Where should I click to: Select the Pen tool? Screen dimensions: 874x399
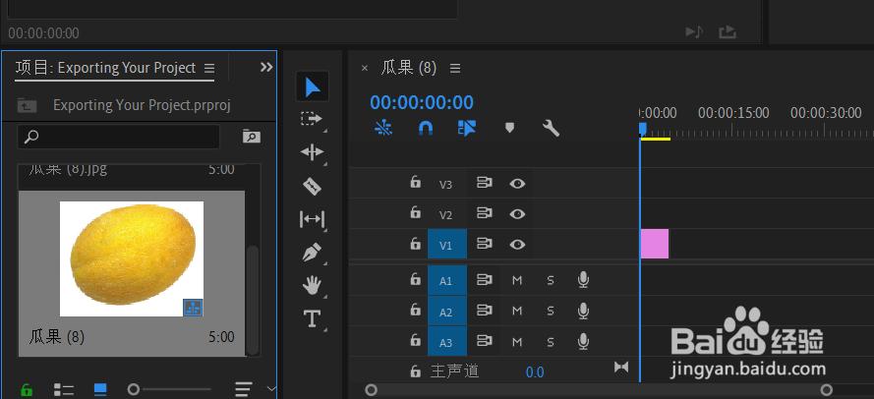click(313, 253)
